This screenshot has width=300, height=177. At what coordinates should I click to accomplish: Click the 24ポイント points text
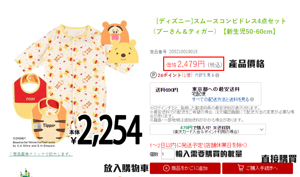coord(169,75)
